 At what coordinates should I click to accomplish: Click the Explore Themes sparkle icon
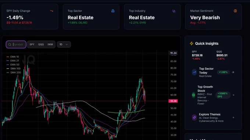194,118
